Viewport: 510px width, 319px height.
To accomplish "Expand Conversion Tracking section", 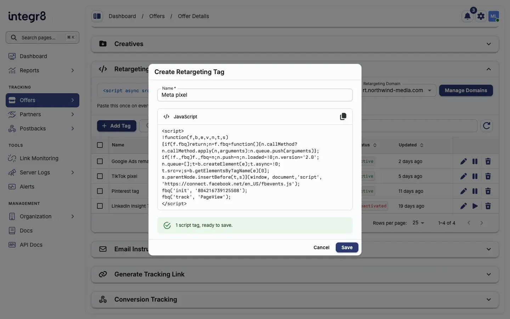I will pyautogui.click(x=295, y=300).
